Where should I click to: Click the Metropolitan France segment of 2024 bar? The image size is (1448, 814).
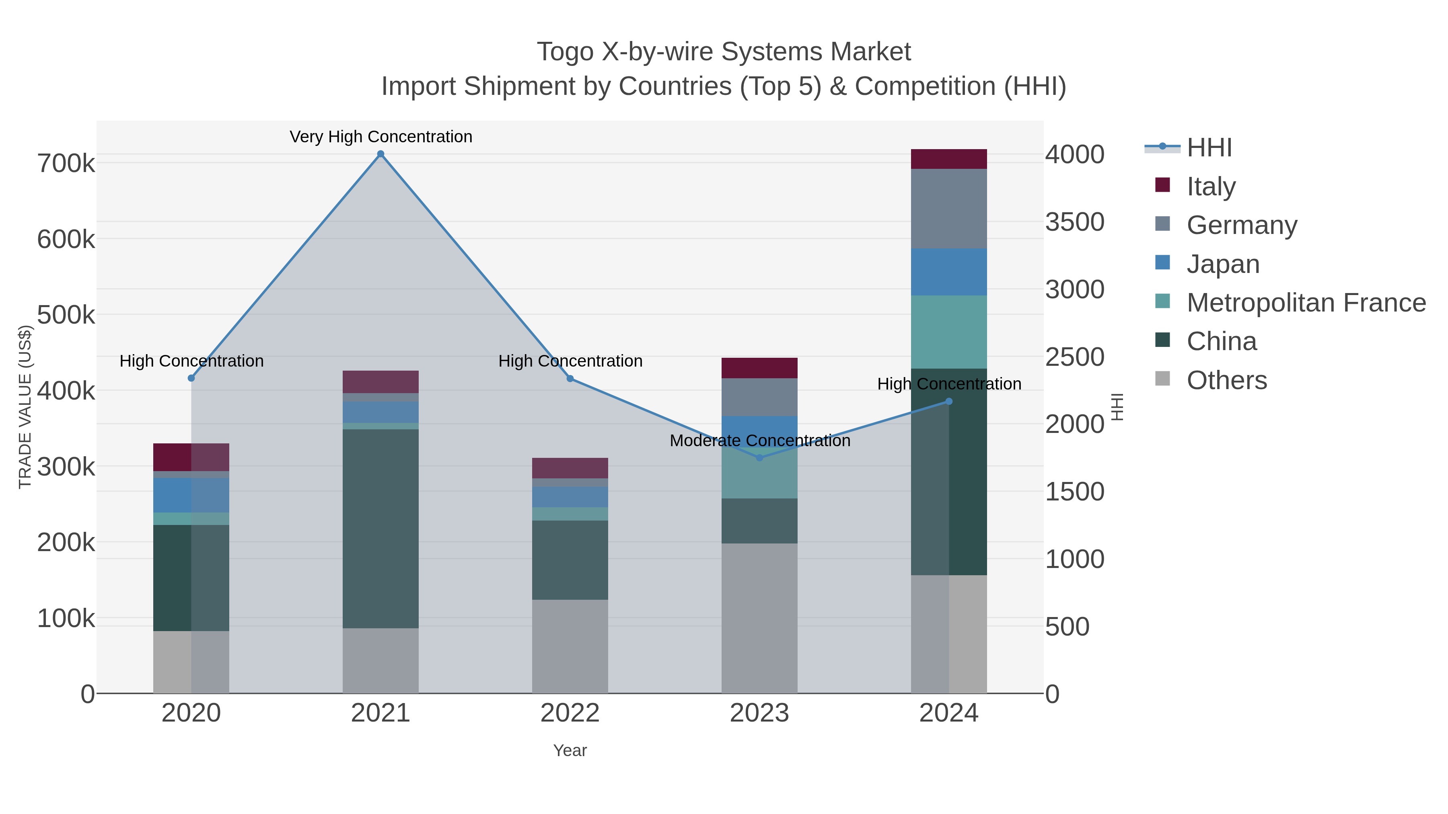pos(949,332)
